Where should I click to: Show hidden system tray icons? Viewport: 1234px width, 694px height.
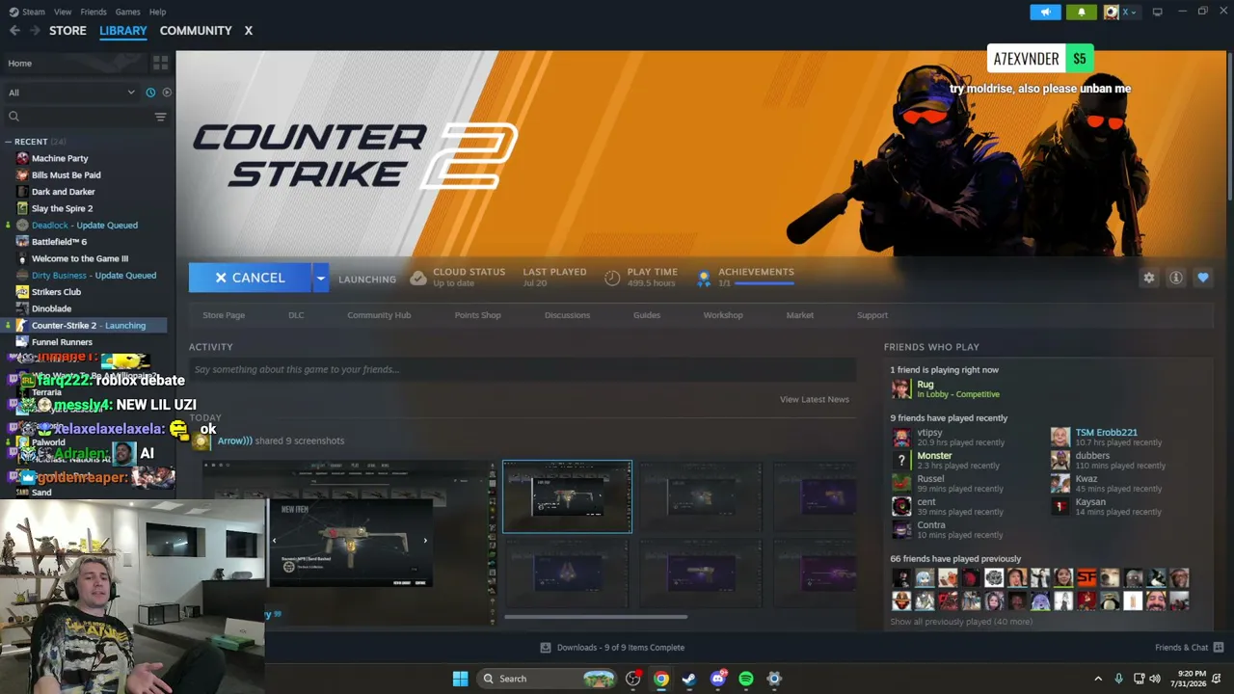(x=1098, y=679)
